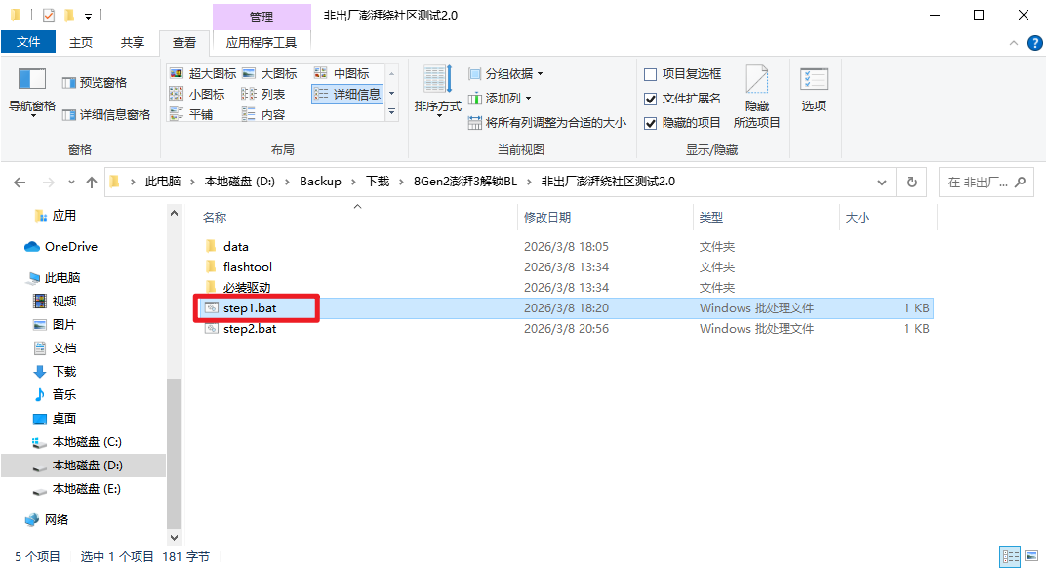Select Large icons layout
The image size is (1047, 569).
(x=269, y=73)
